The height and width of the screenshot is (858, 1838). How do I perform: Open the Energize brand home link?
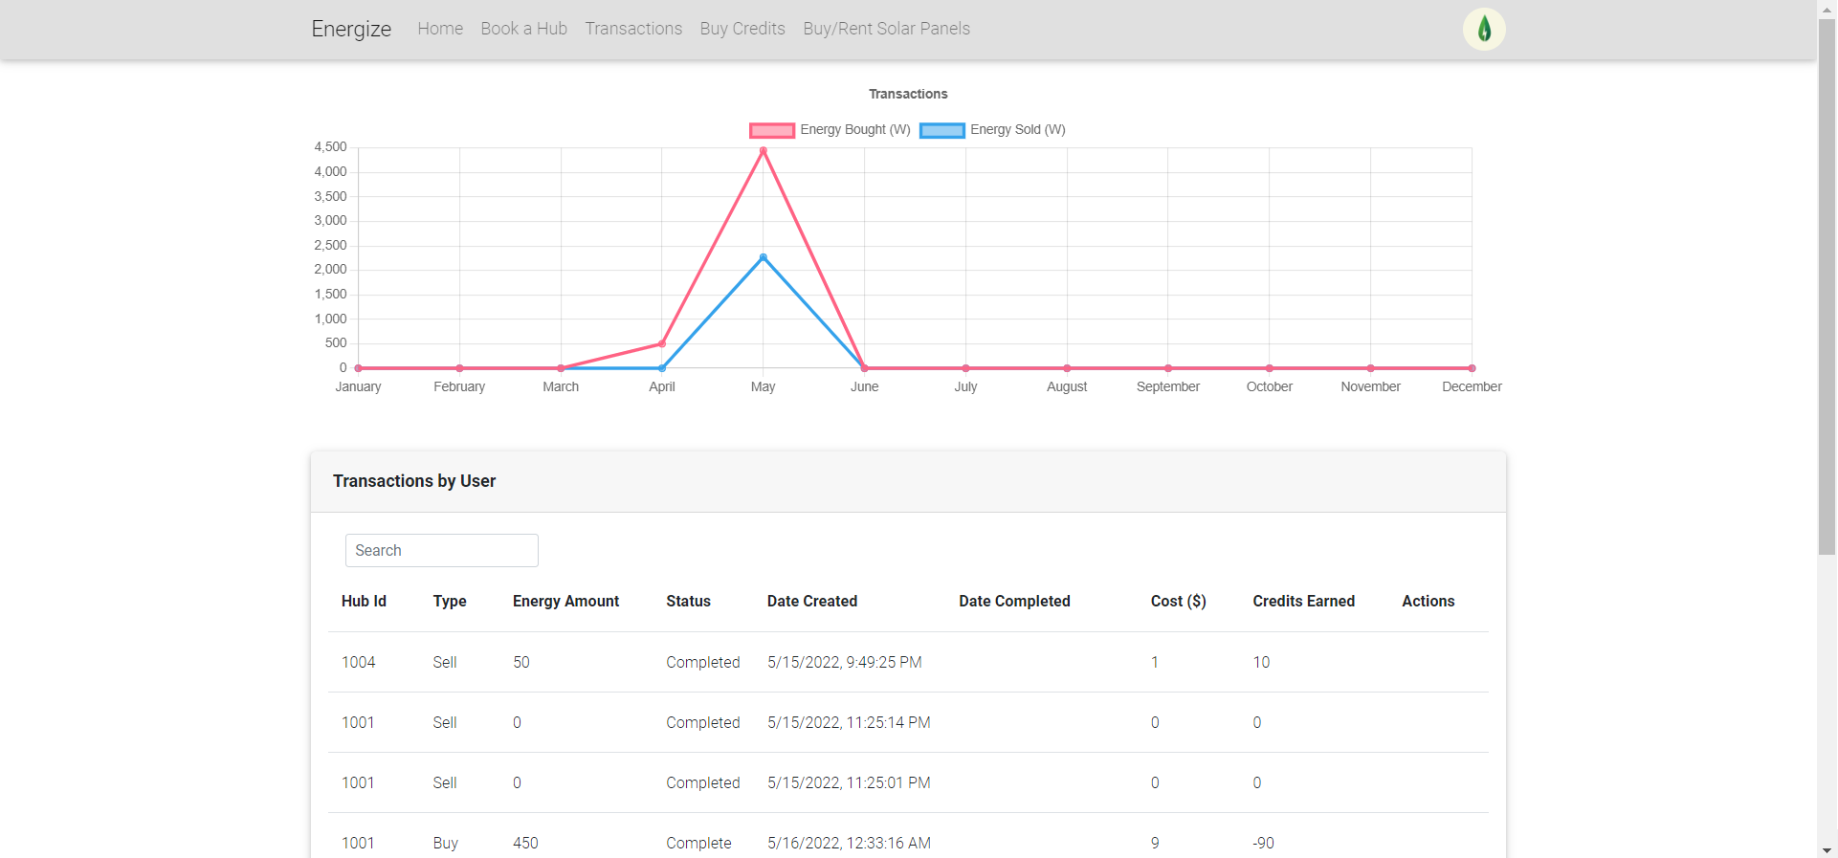[x=351, y=29]
